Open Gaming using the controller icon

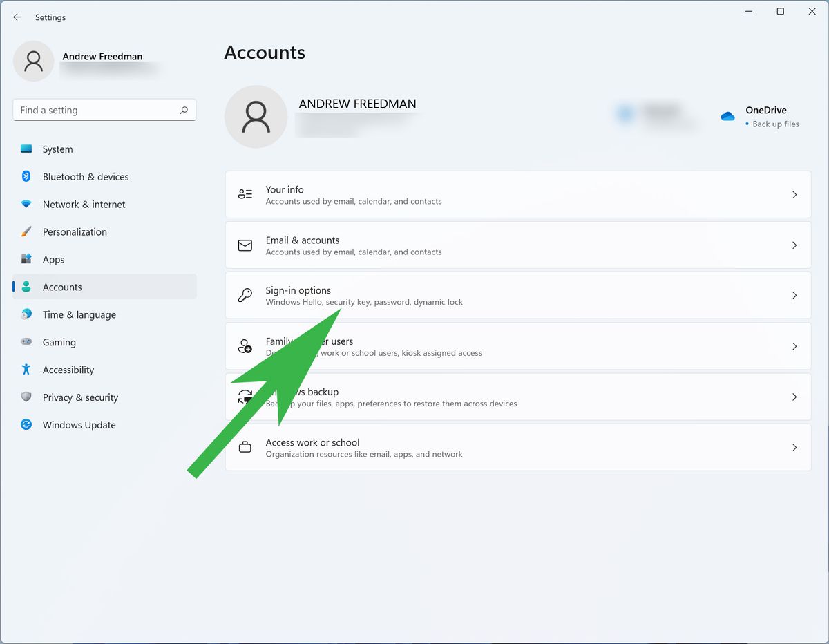point(26,342)
